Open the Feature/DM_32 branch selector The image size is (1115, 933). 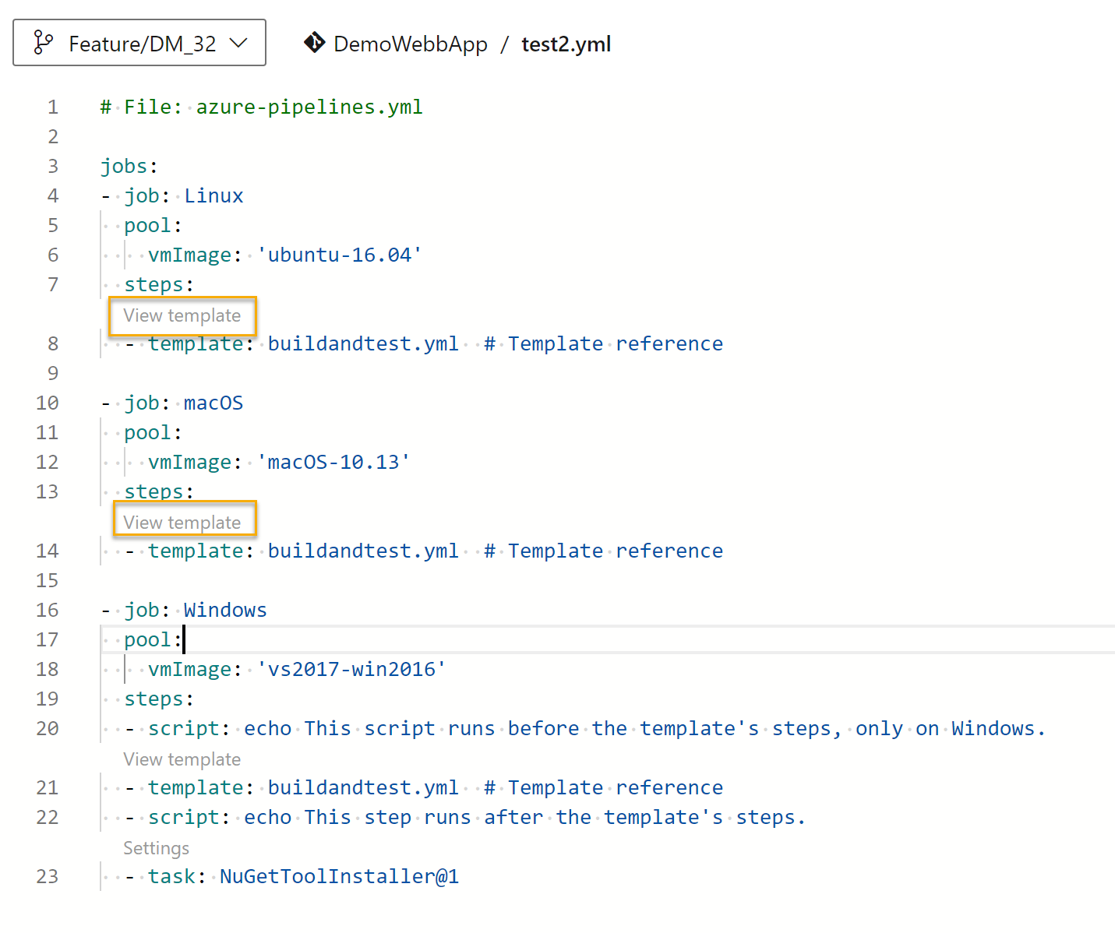[140, 43]
